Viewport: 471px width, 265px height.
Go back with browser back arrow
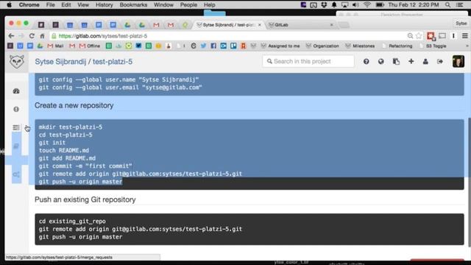11,36
